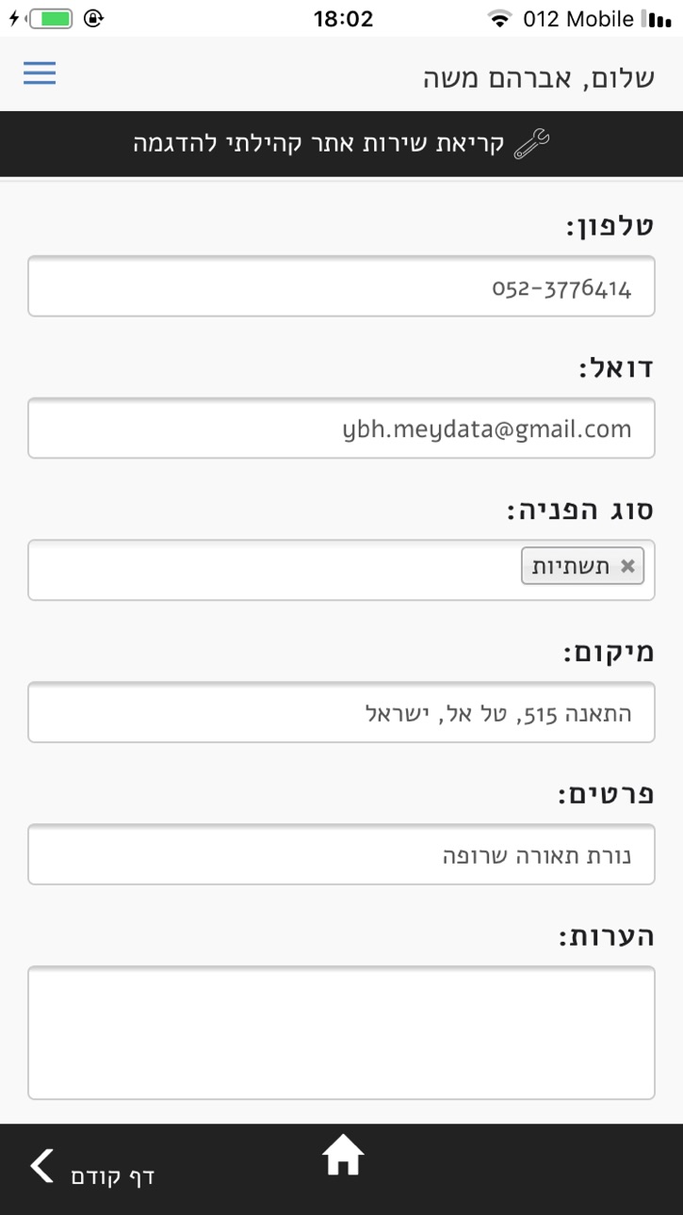Image resolution: width=683 pixels, height=1215 pixels.
Task: Open the hamburger menu
Action: (40, 73)
